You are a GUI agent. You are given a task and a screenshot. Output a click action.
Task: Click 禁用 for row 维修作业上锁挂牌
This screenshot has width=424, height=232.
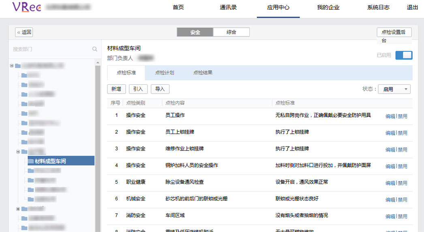tap(403, 150)
